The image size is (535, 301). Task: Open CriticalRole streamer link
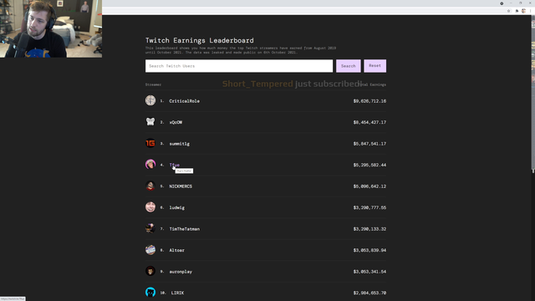(x=184, y=101)
